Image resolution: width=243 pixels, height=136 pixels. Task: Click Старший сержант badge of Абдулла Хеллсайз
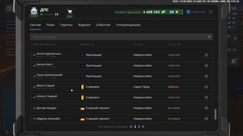[x=82, y=119]
